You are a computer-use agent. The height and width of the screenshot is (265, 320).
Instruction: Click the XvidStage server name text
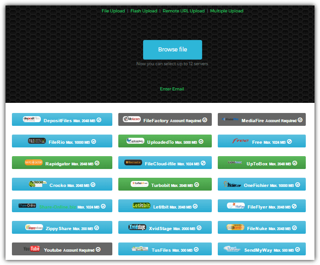coord(160,229)
